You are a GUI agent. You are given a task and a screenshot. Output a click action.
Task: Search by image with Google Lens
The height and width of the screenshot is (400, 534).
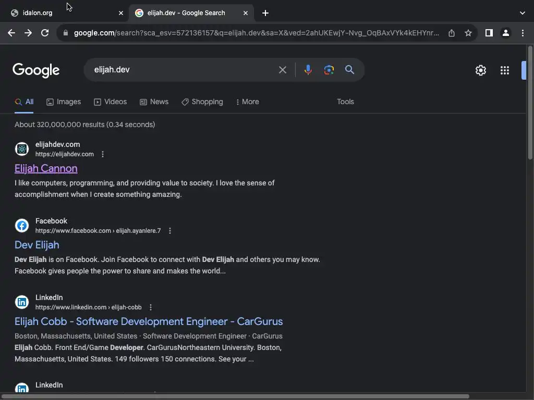[x=329, y=70]
